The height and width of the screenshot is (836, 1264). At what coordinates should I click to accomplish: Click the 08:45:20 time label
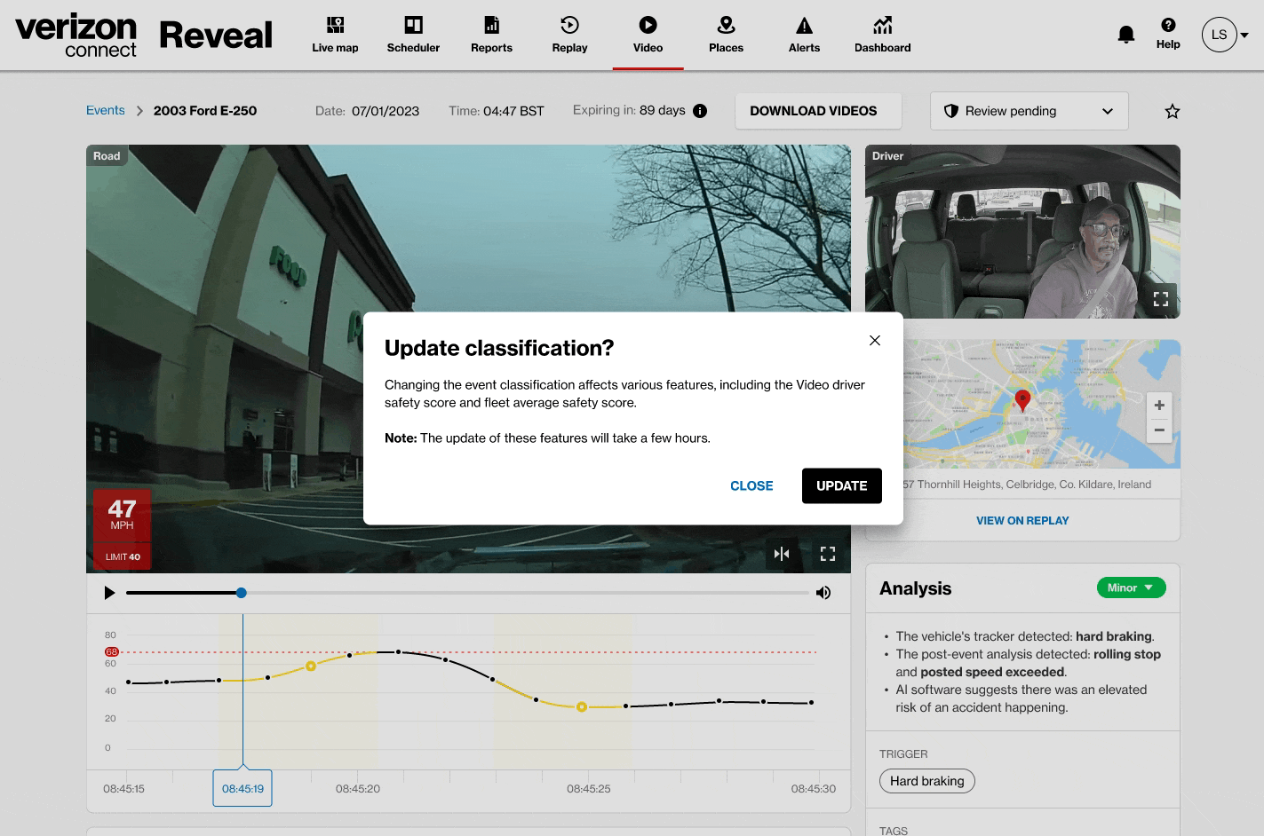[358, 789]
